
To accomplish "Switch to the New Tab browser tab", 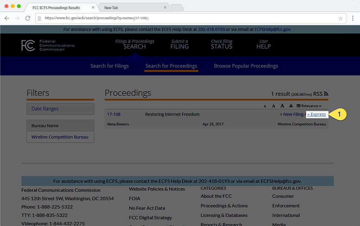I will (134, 8).
